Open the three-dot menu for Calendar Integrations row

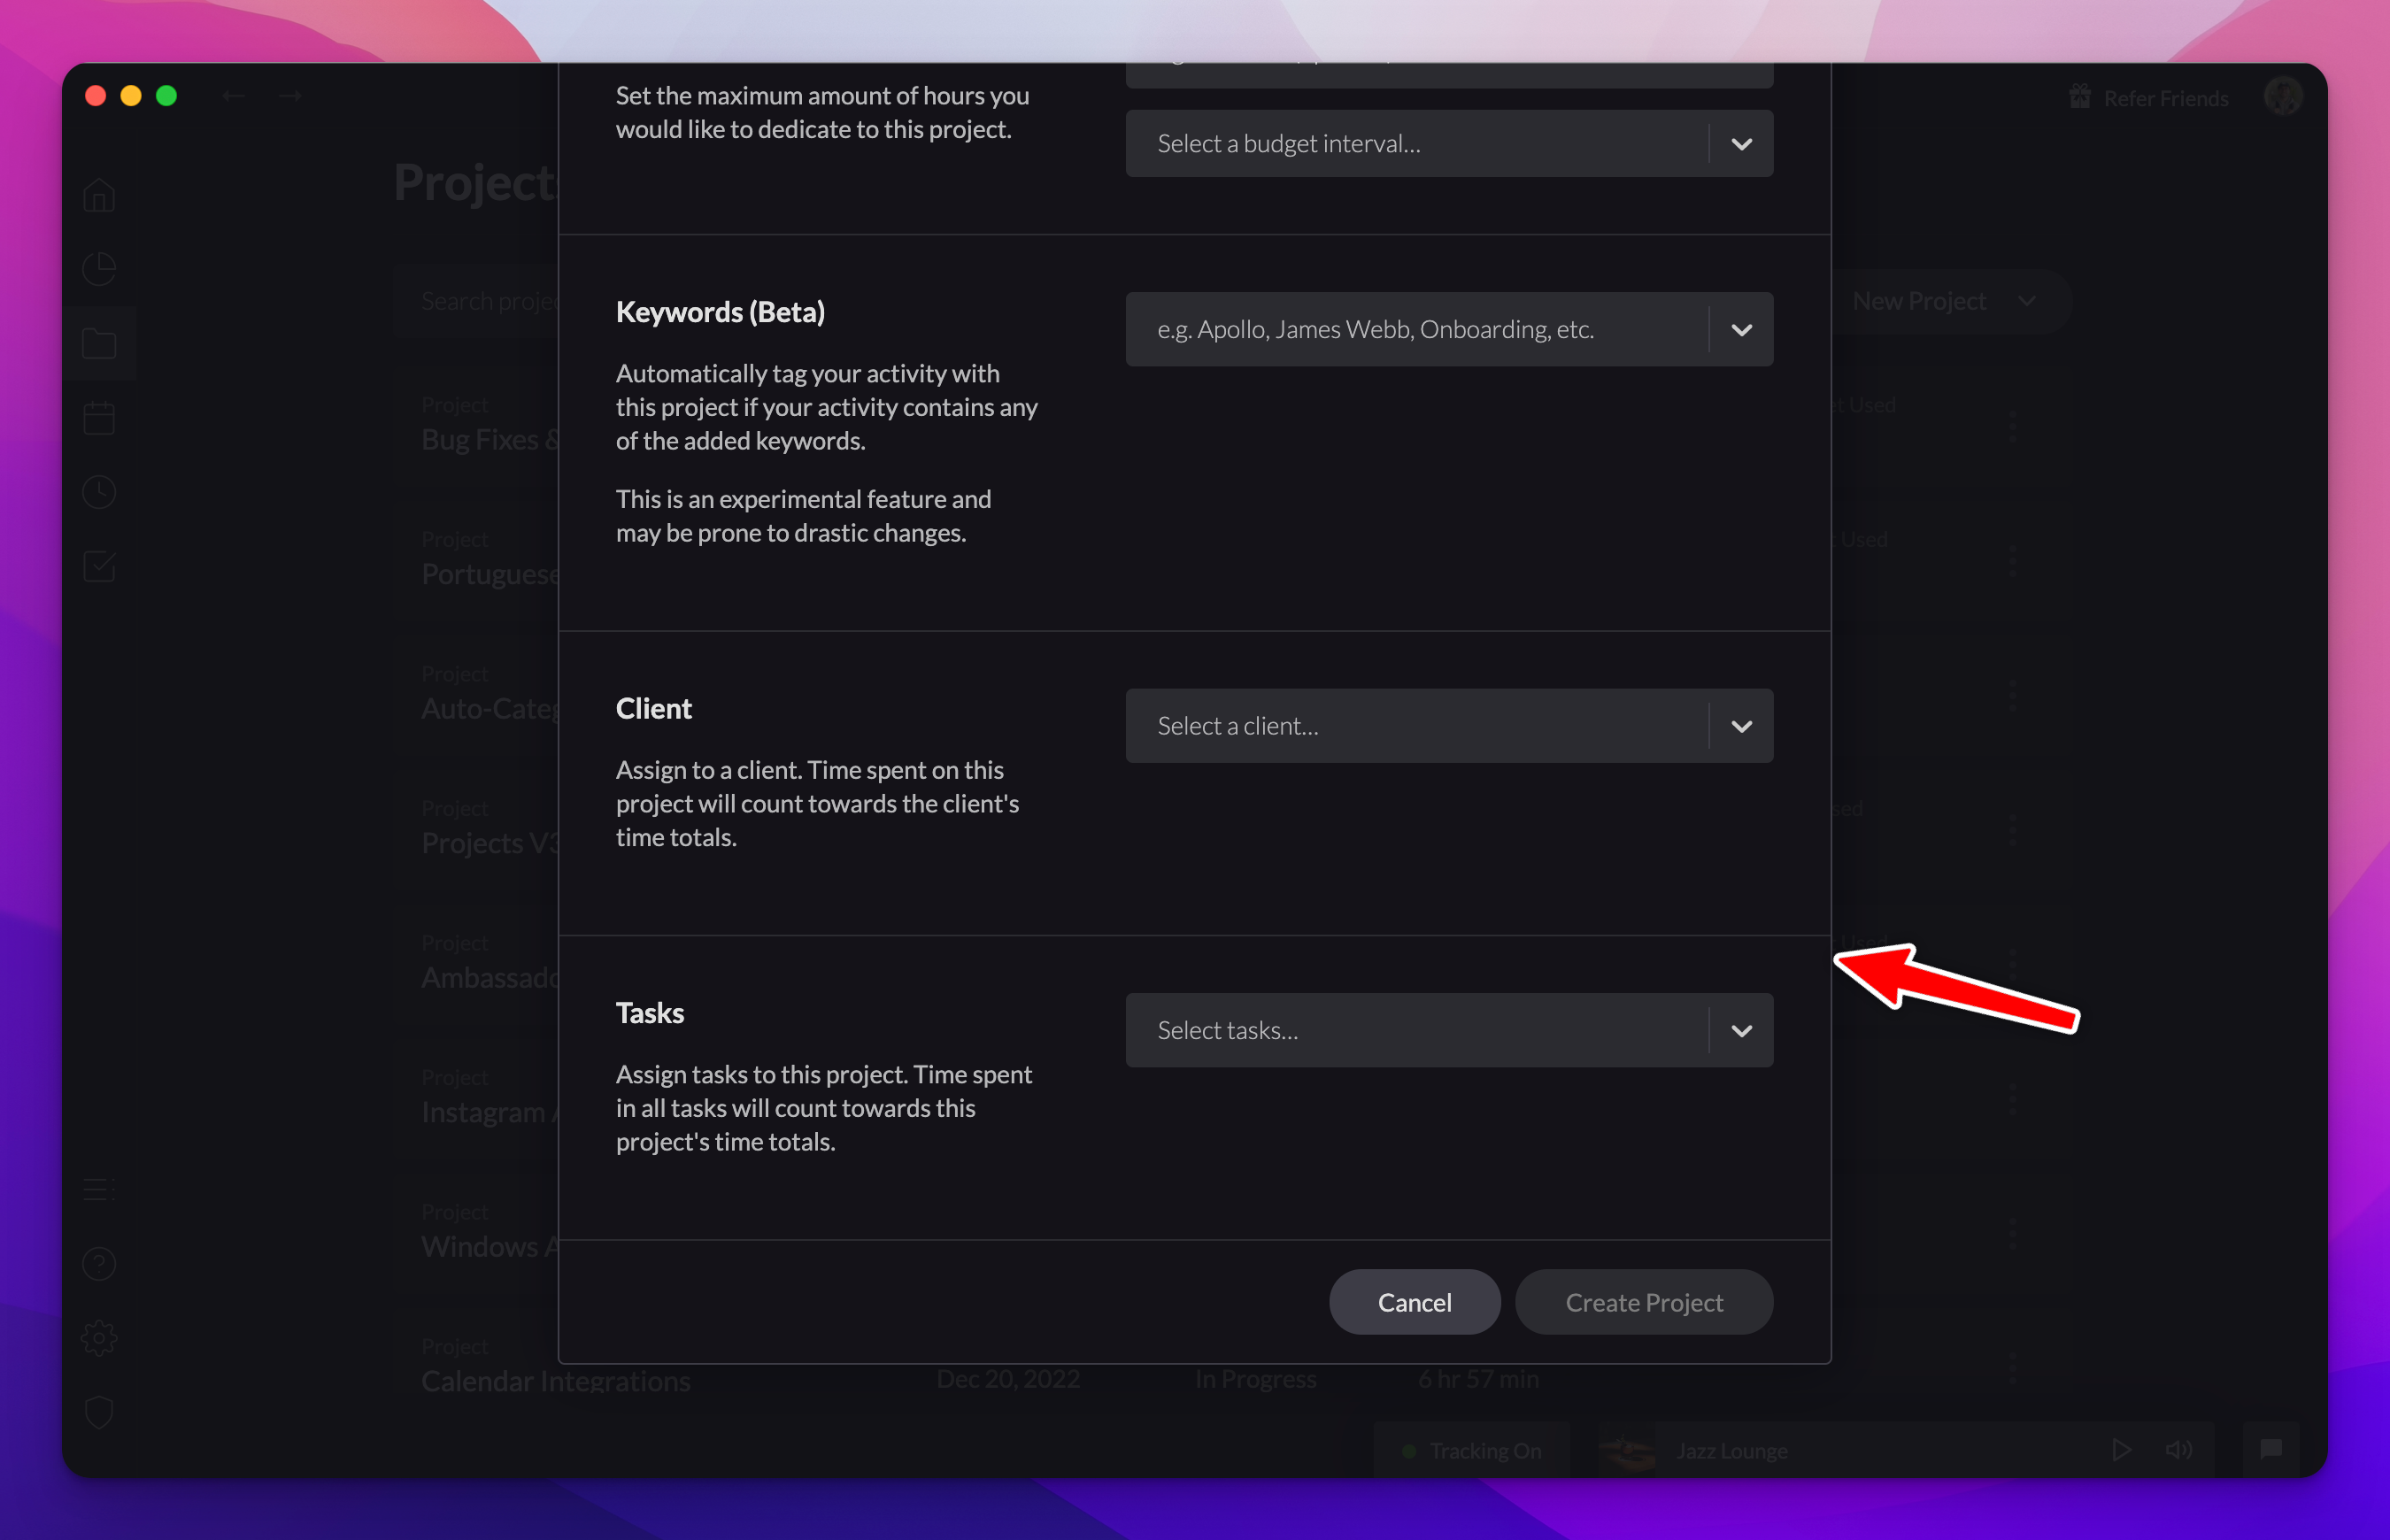tap(2012, 1368)
